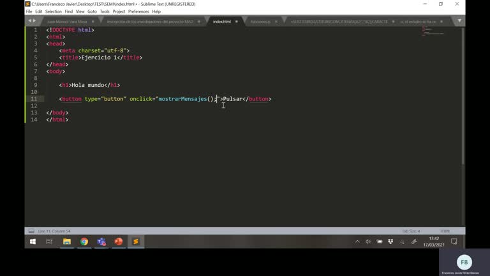Open File Explorer from the taskbar
Image resolution: width=490 pixels, height=276 pixels.
(67, 241)
